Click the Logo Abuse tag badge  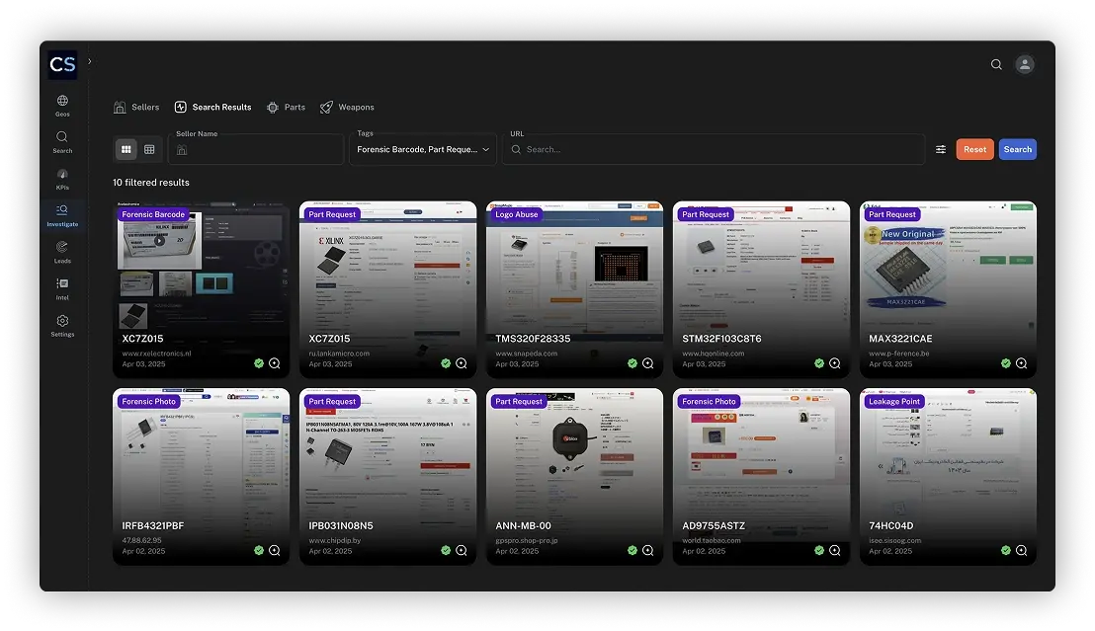click(517, 214)
